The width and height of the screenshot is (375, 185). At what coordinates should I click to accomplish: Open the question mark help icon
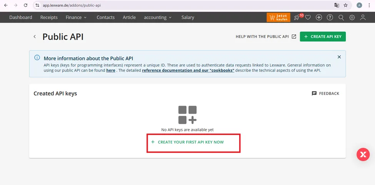(330, 17)
